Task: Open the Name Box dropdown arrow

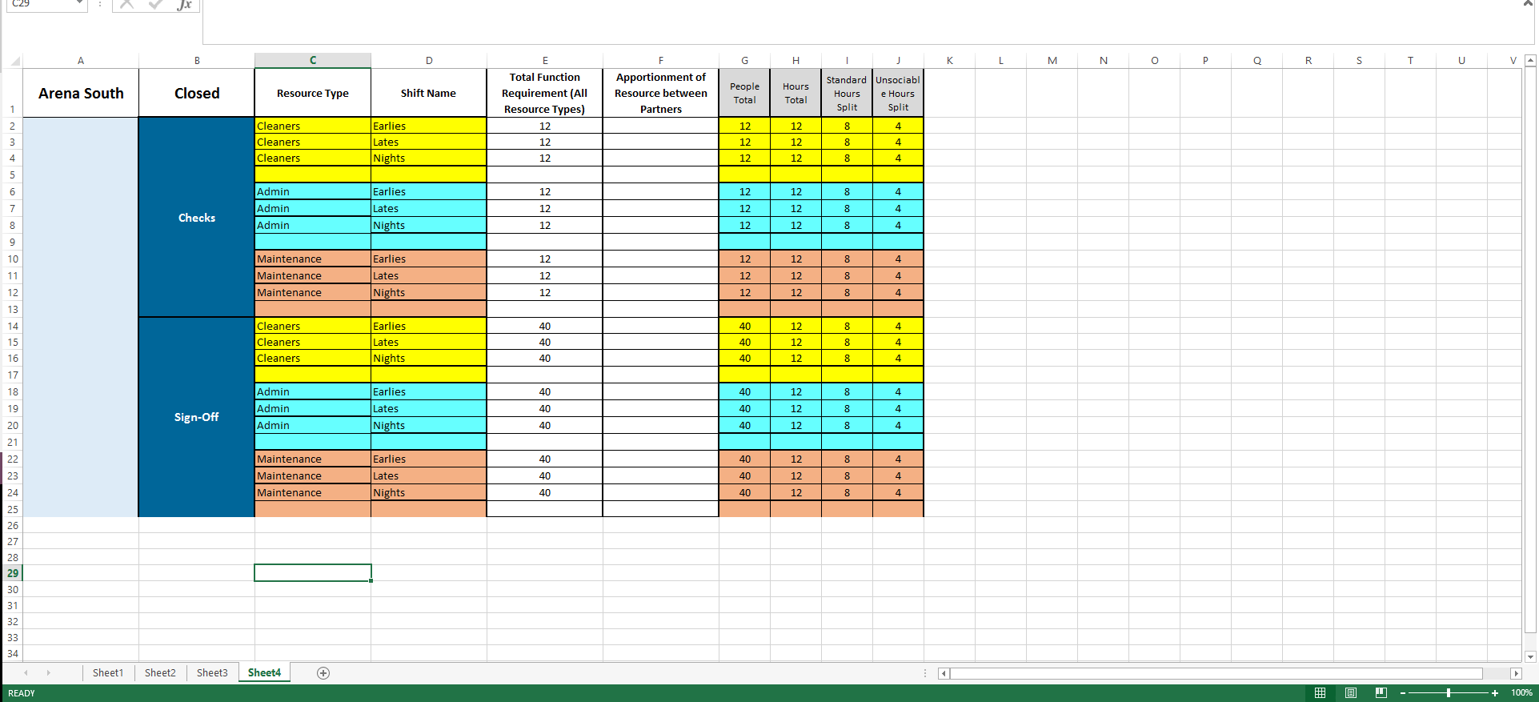Action: (79, 4)
